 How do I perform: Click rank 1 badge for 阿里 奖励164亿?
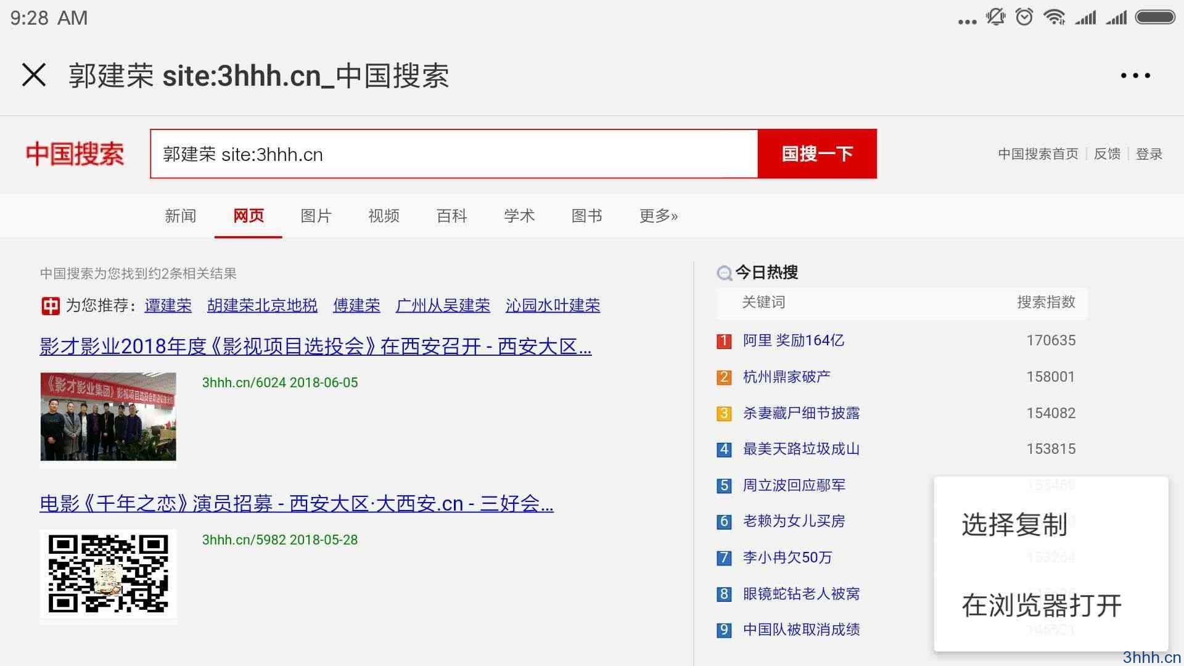click(724, 341)
